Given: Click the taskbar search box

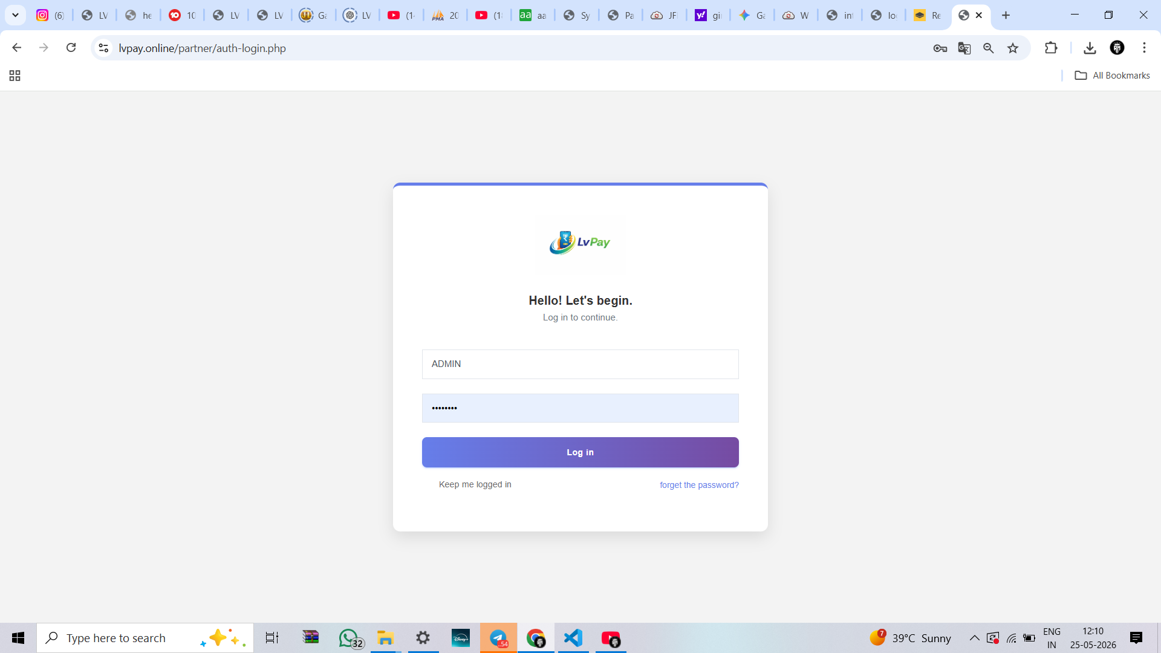Looking at the screenshot, I should click(145, 638).
